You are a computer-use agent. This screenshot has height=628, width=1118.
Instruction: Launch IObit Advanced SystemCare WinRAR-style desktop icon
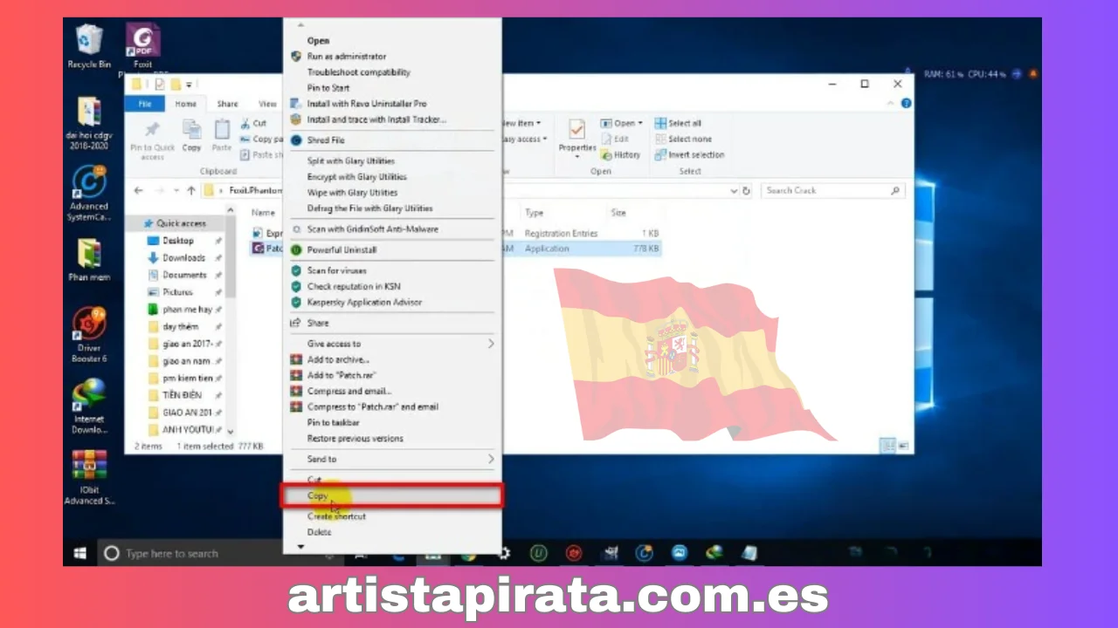tap(89, 477)
